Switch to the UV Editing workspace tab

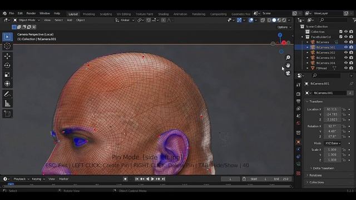tap(123, 14)
